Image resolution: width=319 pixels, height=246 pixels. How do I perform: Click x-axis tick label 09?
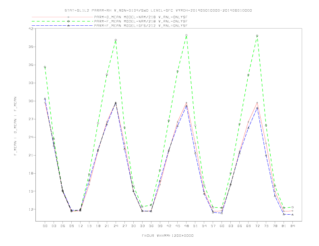point(71,226)
